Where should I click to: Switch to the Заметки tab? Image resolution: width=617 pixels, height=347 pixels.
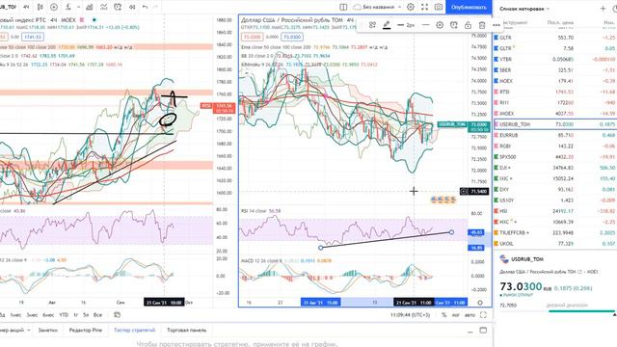click(x=47, y=330)
